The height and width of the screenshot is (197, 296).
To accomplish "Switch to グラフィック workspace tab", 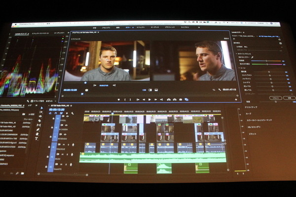I will [170, 28].
